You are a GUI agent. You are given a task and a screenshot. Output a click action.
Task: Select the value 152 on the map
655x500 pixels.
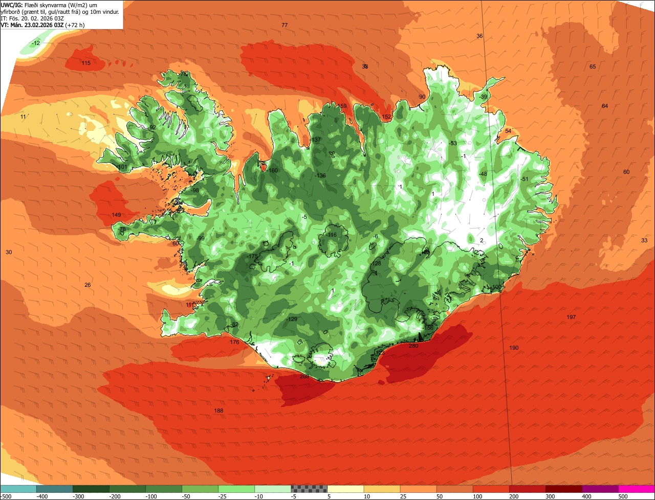coord(386,117)
